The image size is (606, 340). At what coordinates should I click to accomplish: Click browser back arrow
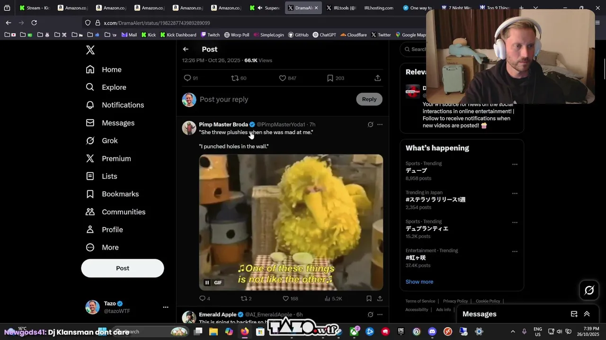9,23
